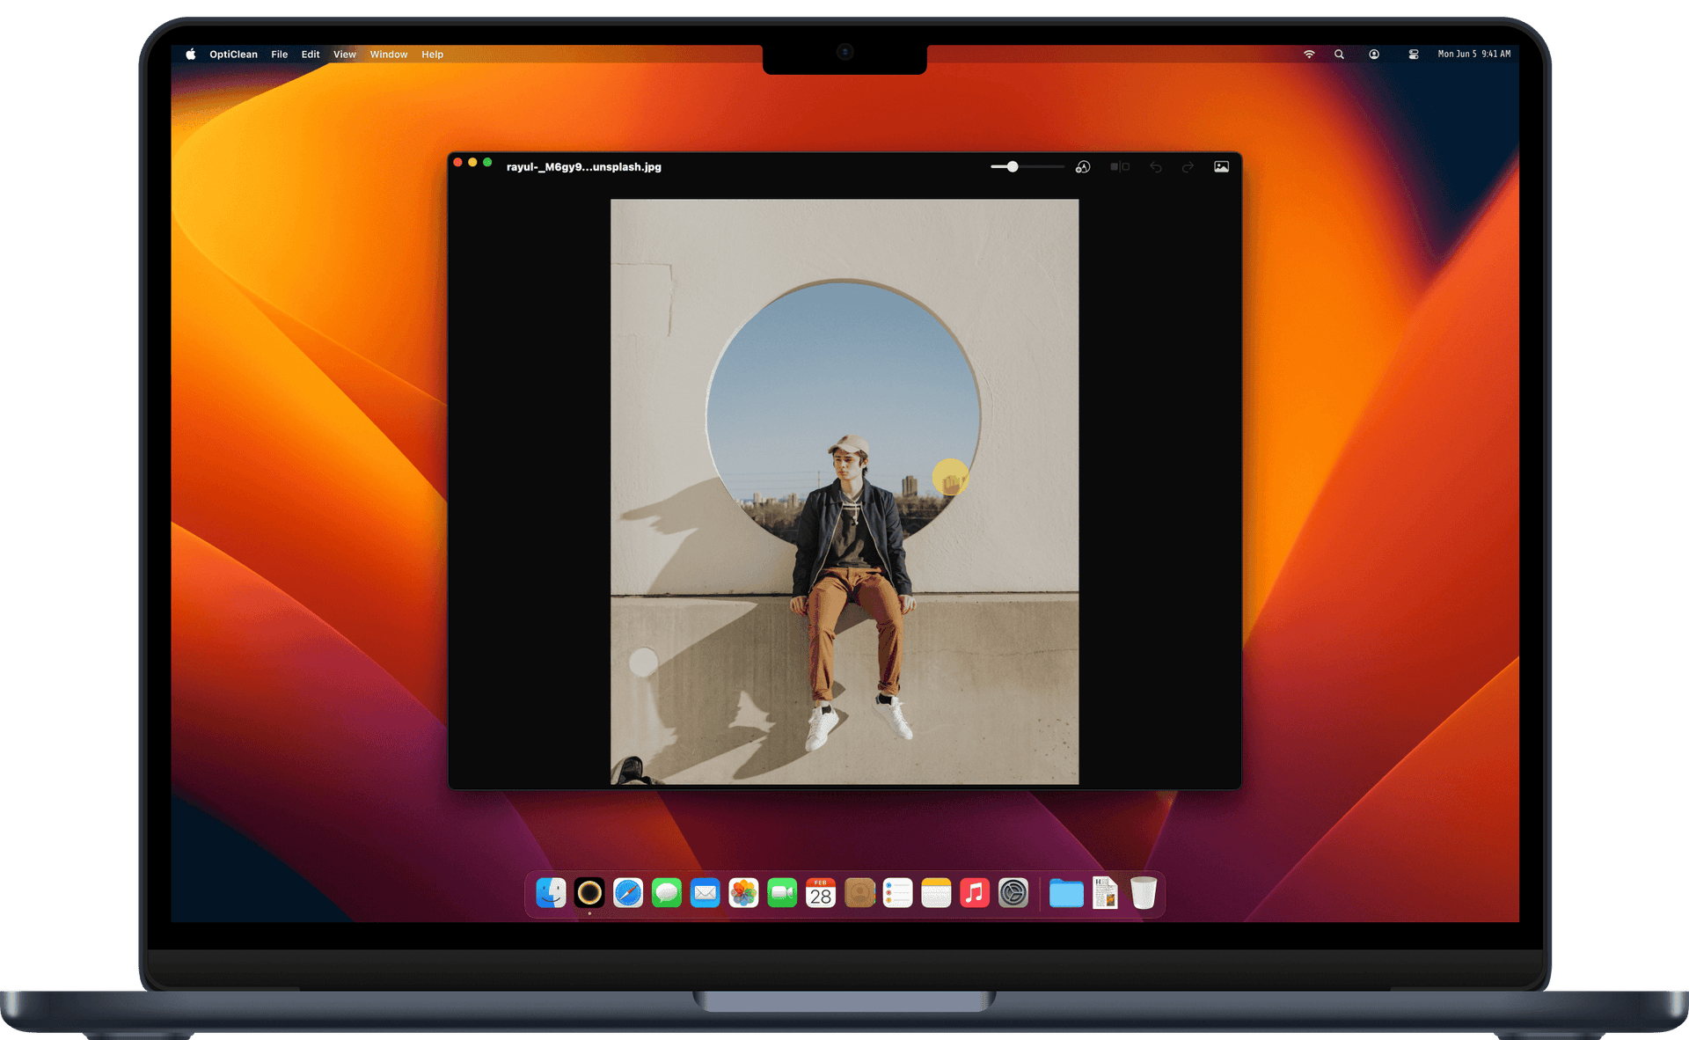Open the Help menu
This screenshot has width=1689, height=1040.
(432, 55)
